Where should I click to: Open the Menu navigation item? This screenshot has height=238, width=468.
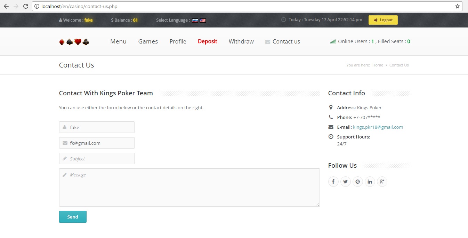click(118, 41)
